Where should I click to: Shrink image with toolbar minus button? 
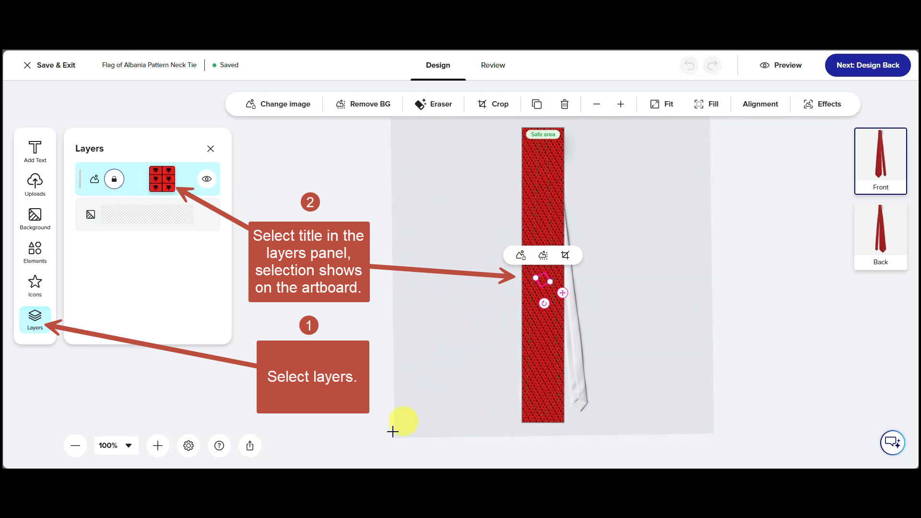(x=597, y=104)
